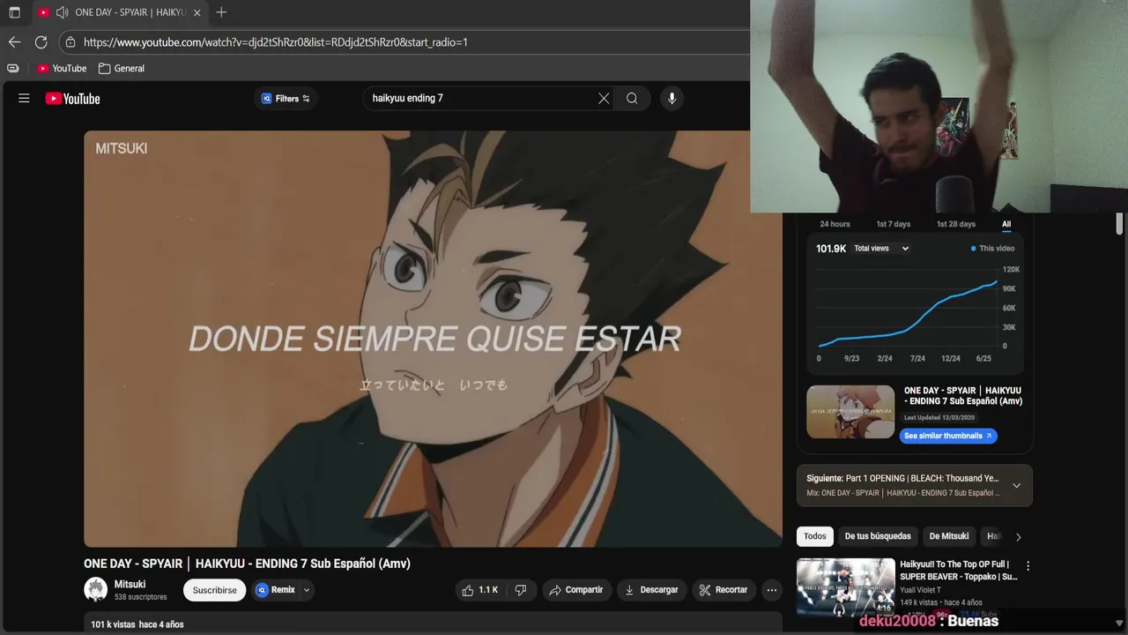Image resolution: width=1128 pixels, height=635 pixels.
Task: Start voice search with microphone icon
Action: point(672,99)
